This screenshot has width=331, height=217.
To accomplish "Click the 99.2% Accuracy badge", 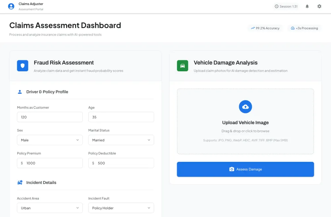I will (x=265, y=28).
